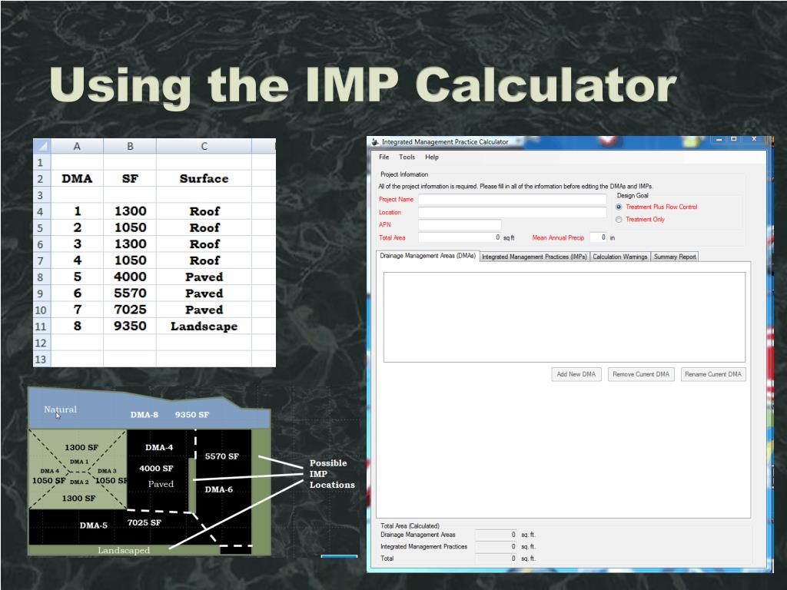Screen dimensions: 787x590
Task: Click the calculated Total sq. ft. field
Action: click(496, 559)
